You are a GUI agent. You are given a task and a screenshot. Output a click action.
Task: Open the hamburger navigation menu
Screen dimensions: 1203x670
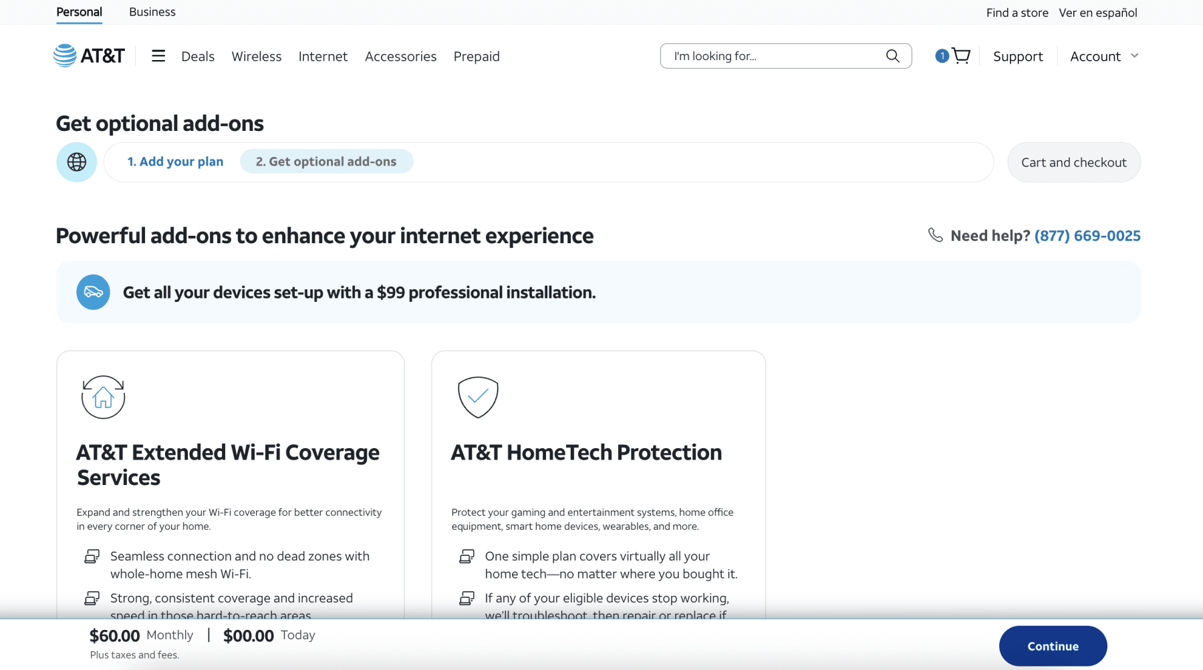coord(158,56)
